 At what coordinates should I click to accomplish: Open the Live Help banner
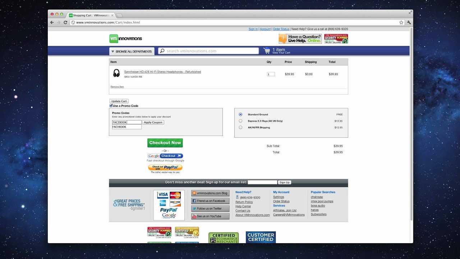click(x=300, y=38)
